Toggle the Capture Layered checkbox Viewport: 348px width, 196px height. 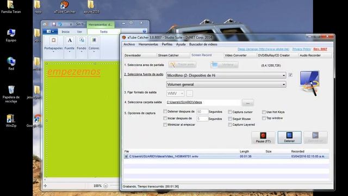coord(230,125)
